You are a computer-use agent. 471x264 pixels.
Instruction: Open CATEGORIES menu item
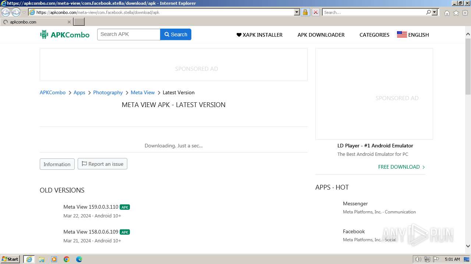(374, 35)
